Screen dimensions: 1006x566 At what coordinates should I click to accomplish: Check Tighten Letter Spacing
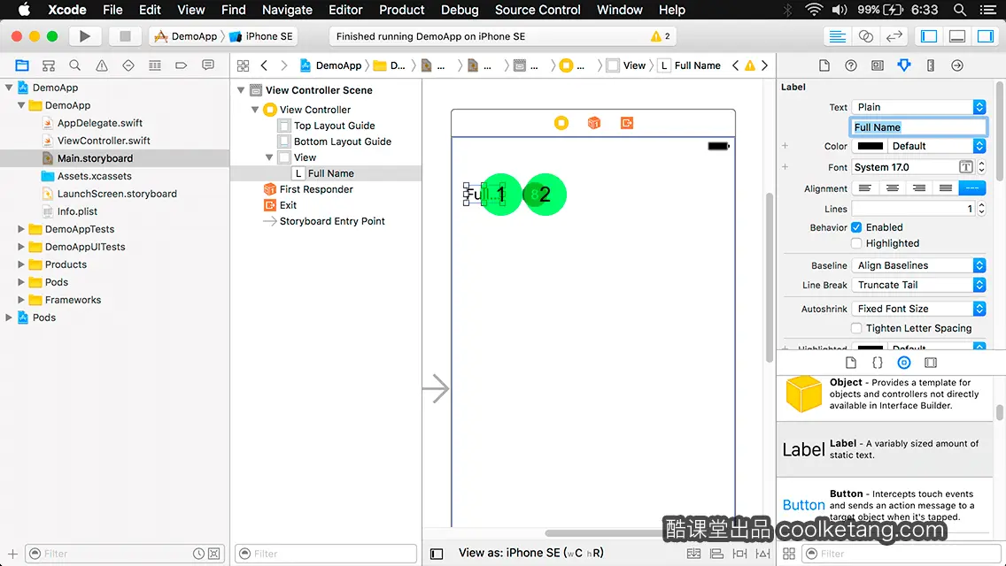(x=855, y=328)
